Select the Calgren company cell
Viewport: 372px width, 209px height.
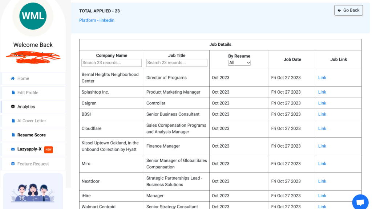[112, 103]
